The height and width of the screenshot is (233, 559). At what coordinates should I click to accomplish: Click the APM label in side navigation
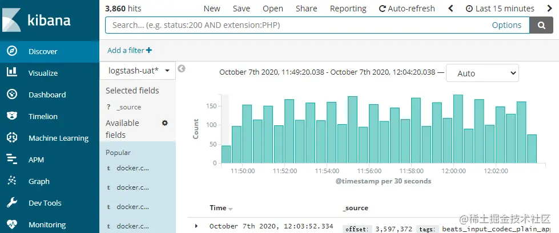coord(37,160)
